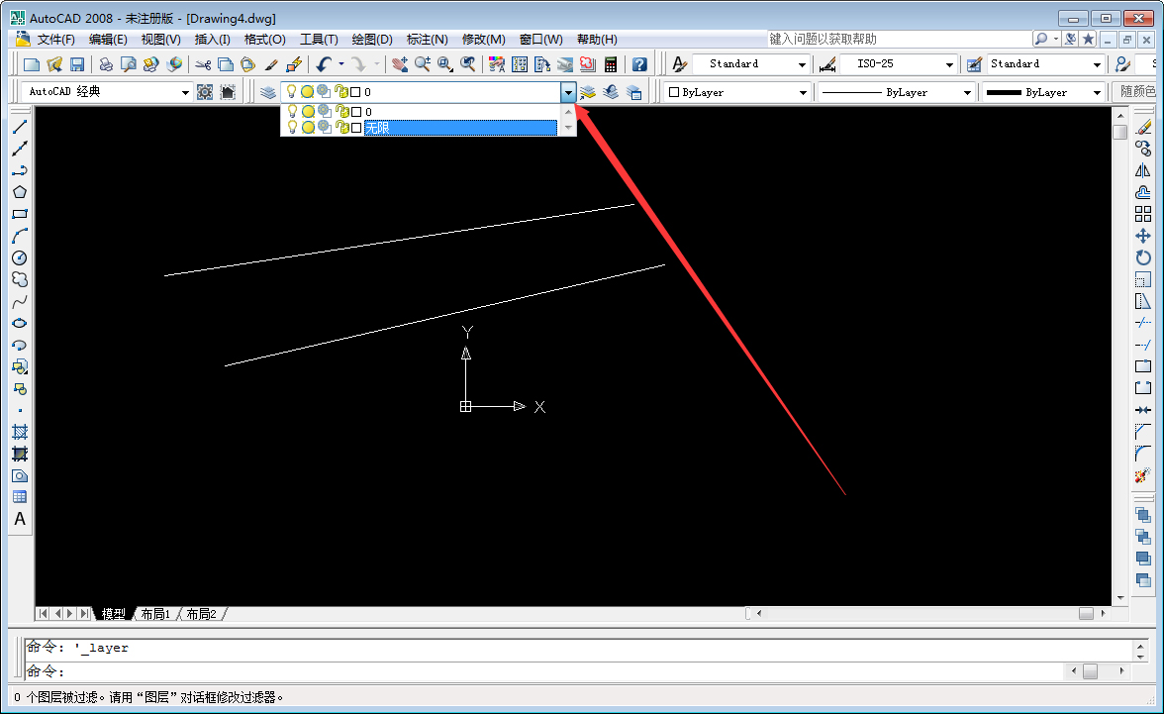This screenshot has height=714, width=1164.
Task: Open the layer list dropdown
Action: click(x=568, y=91)
